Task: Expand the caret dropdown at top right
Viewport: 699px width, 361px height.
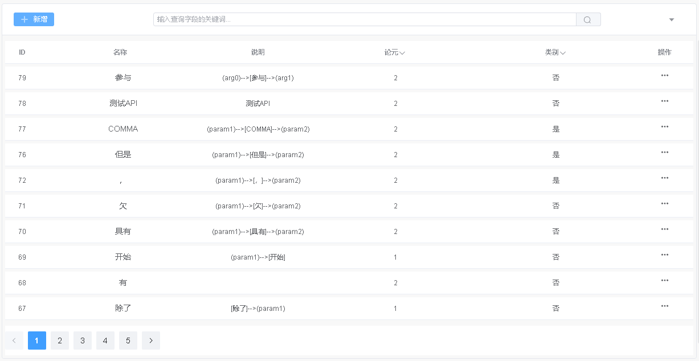Action: pos(671,19)
